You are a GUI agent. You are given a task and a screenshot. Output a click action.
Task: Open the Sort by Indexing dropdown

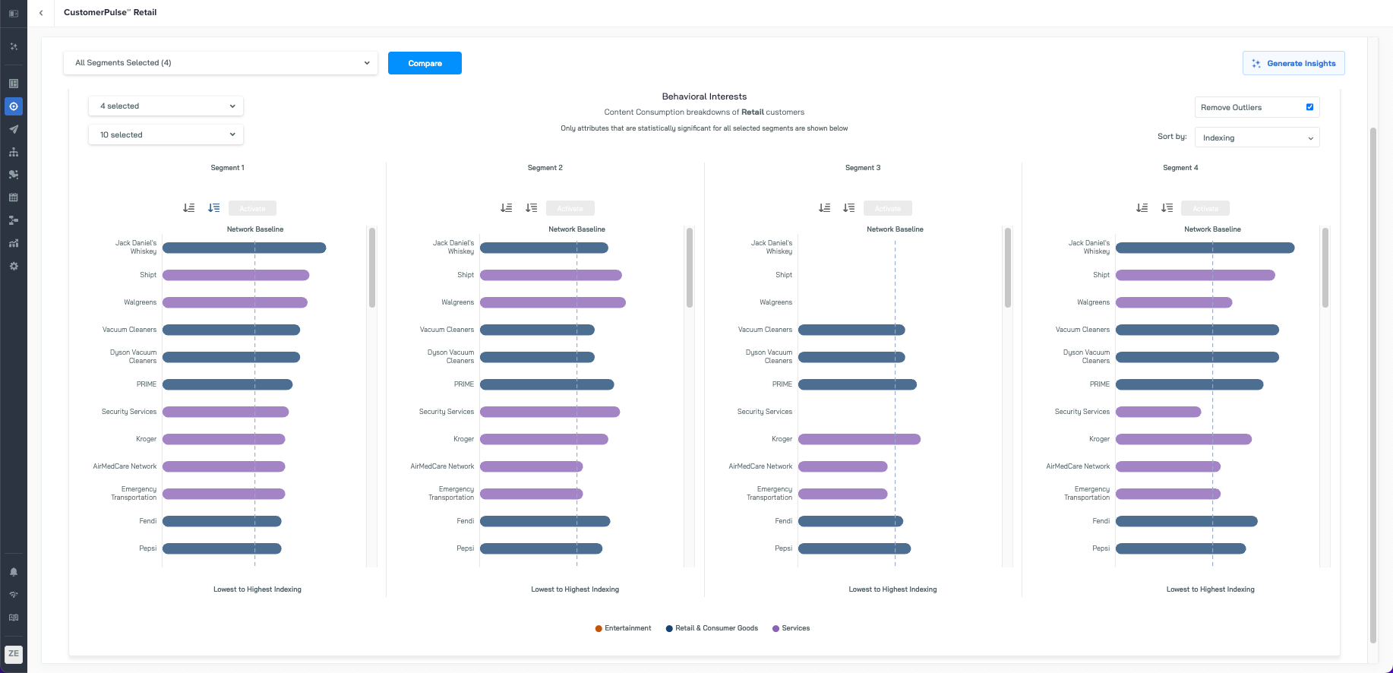pos(1257,137)
